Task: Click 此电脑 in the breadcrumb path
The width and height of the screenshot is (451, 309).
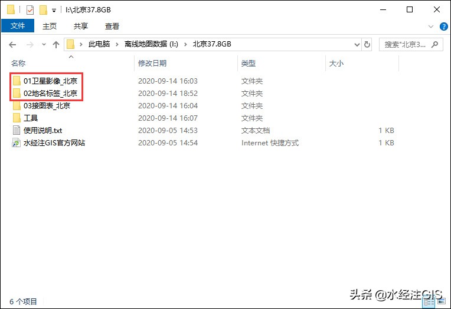Action: pyautogui.click(x=99, y=44)
